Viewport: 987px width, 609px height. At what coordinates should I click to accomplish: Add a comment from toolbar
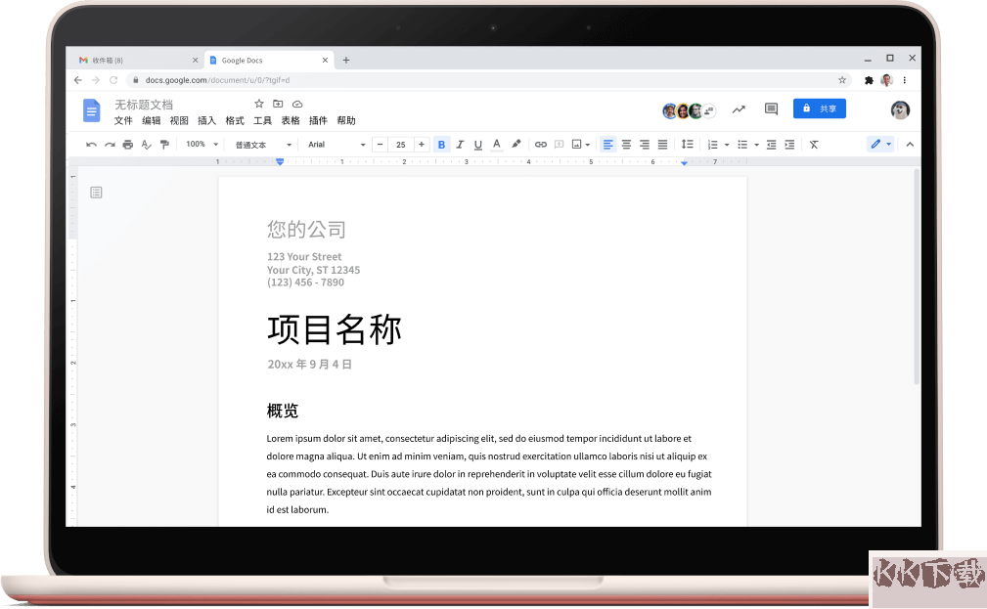(559, 145)
